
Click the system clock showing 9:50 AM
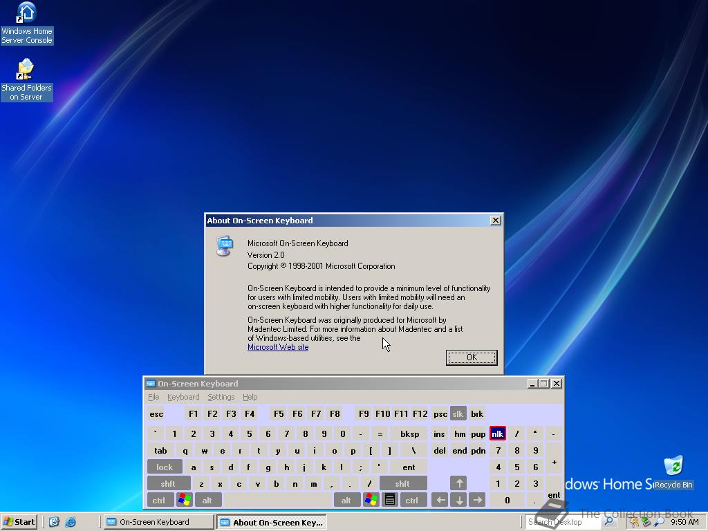click(684, 522)
